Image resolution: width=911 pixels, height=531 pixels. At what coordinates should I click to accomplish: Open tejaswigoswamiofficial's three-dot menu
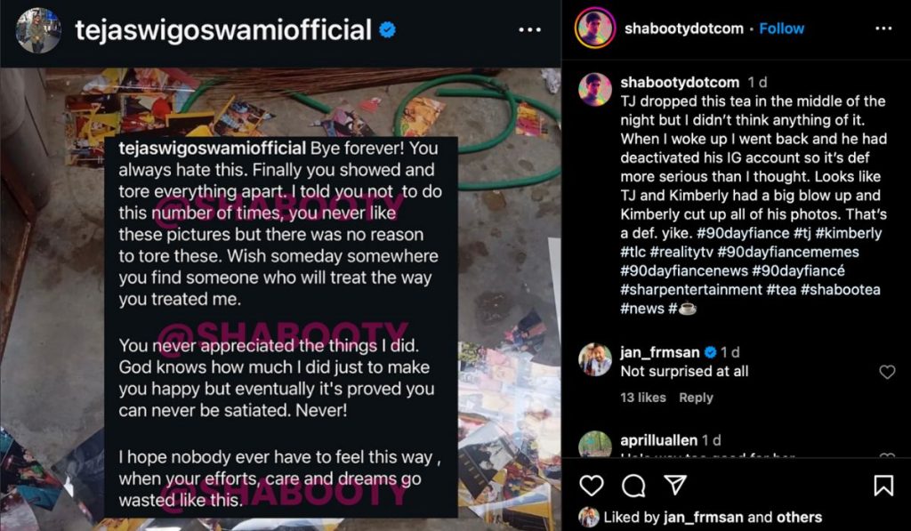[529, 30]
